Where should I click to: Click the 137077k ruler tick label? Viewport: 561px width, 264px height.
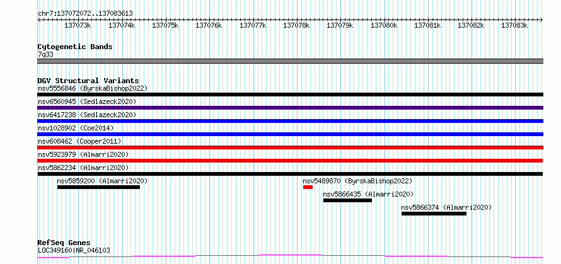[253, 25]
